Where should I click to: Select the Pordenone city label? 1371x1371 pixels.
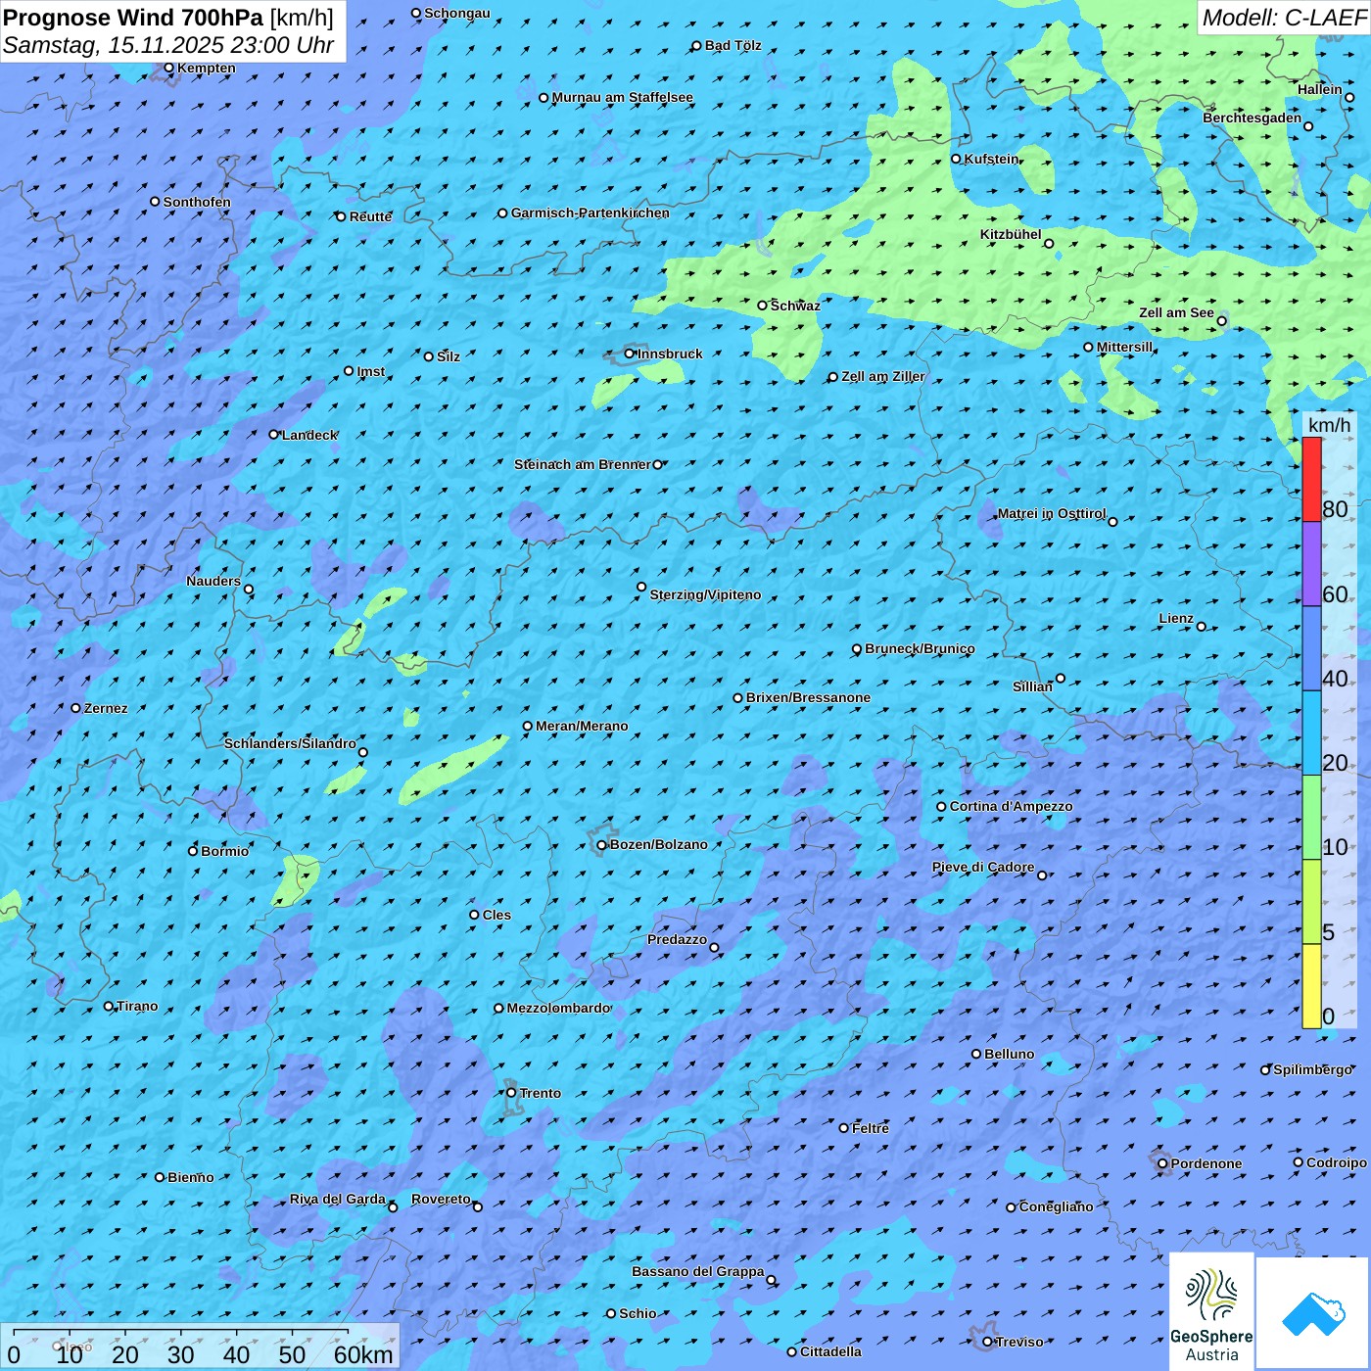point(1206,1163)
